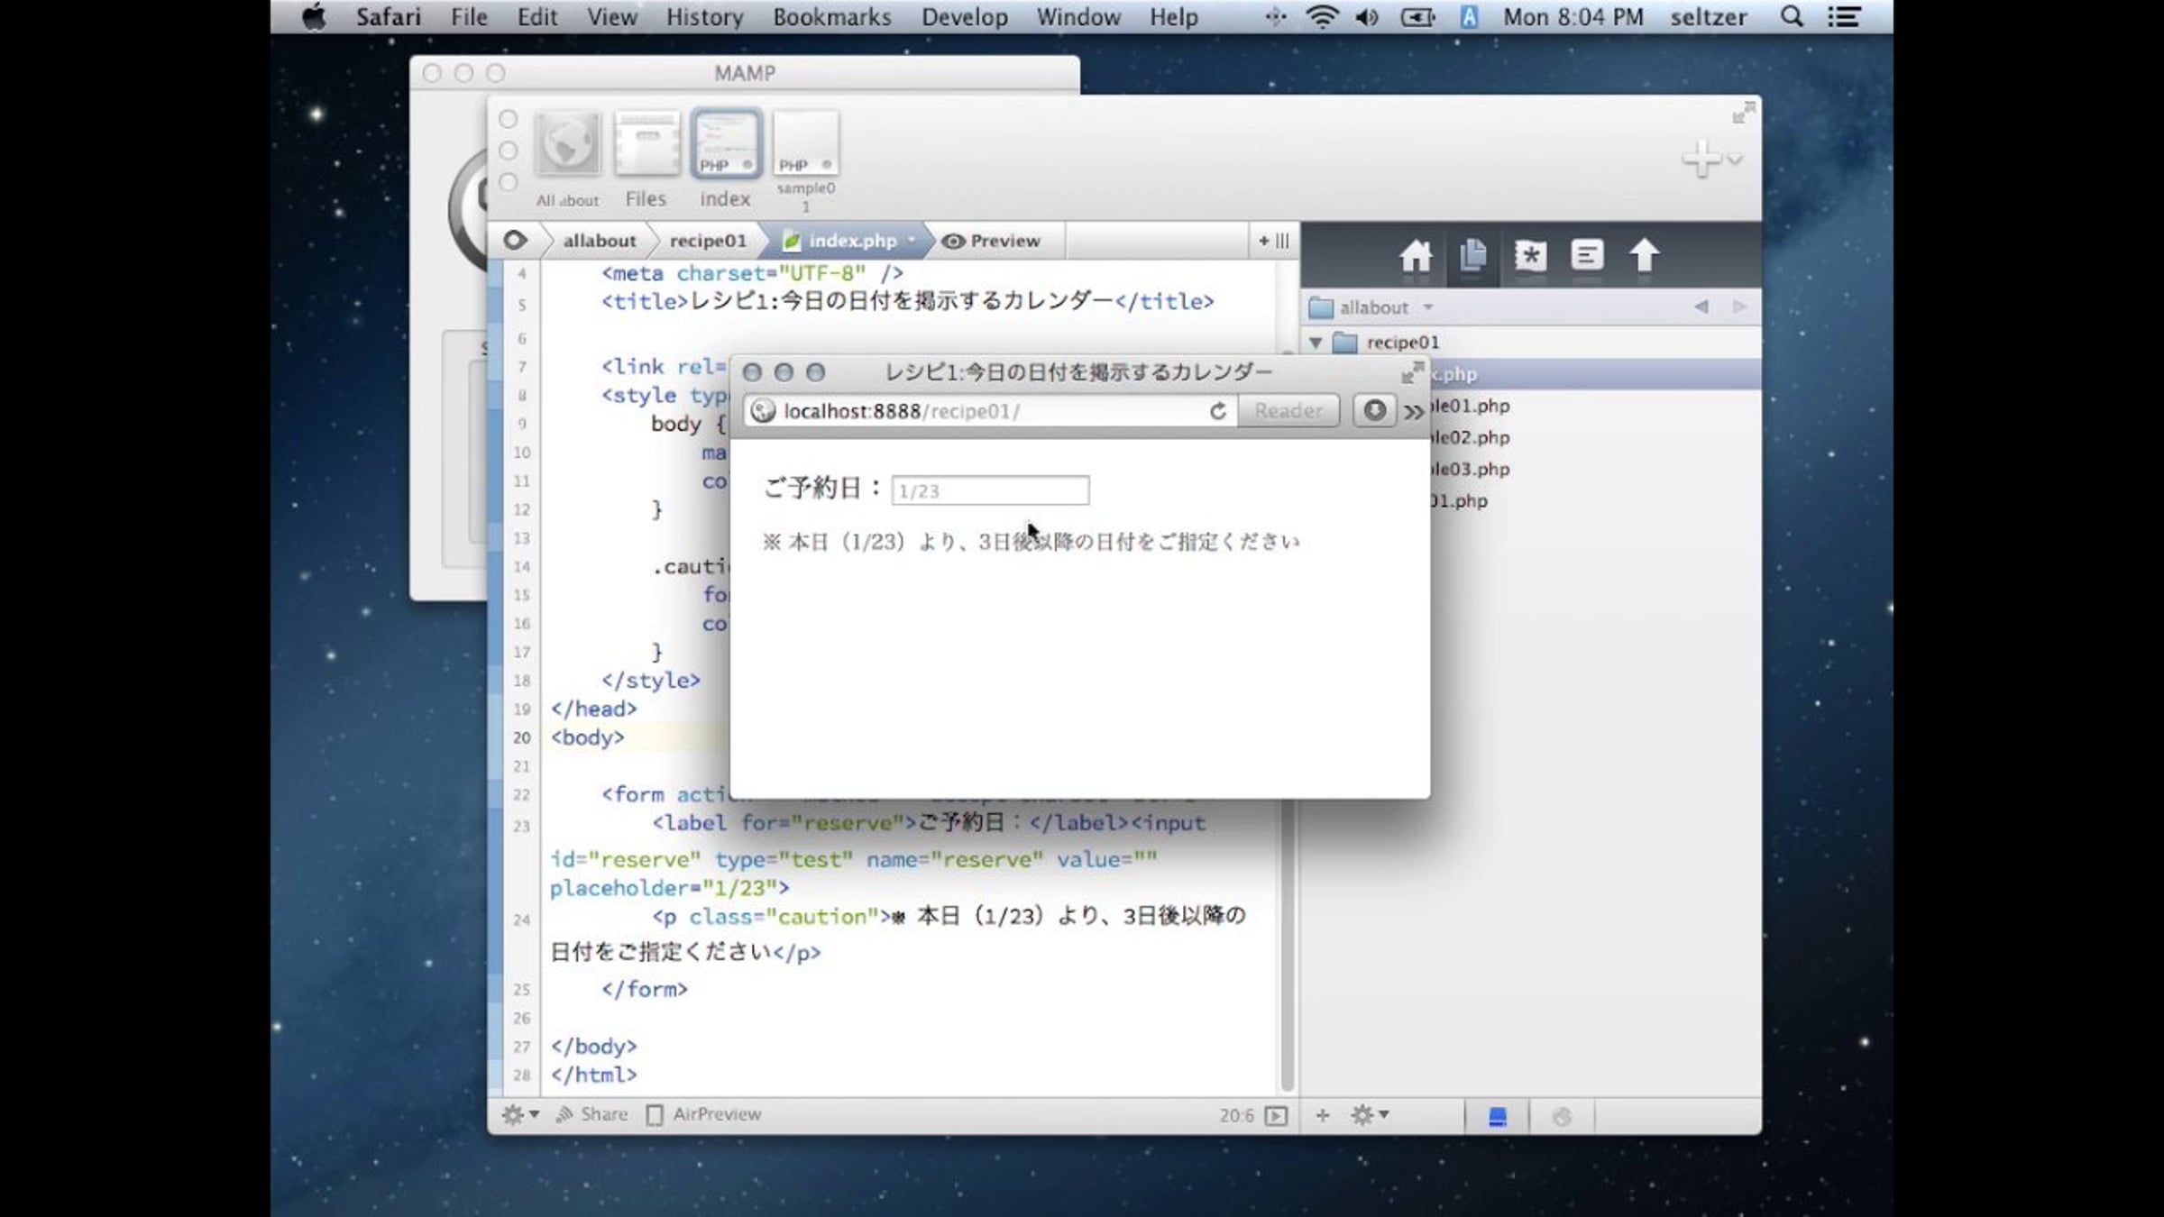Toggle the Preview eye in path bar
This screenshot has width=2164, height=1217.
[990, 241]
